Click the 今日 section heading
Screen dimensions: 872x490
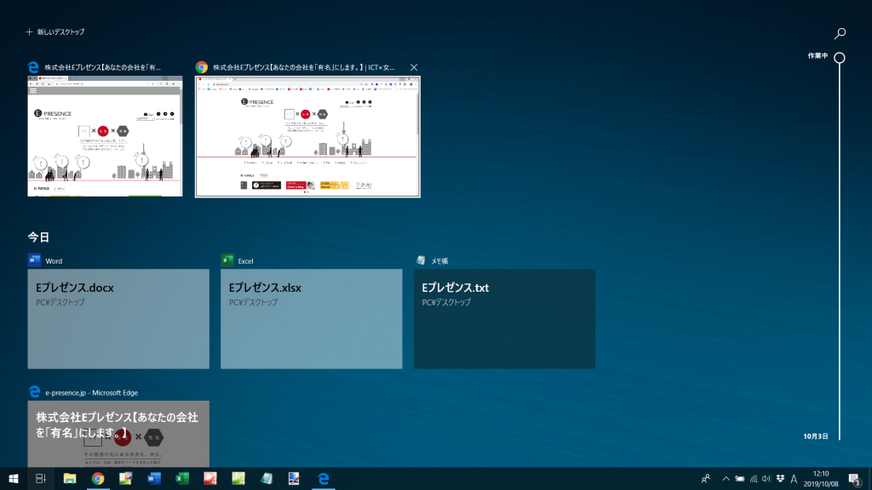pyautogui.click(x=38, y=237)
